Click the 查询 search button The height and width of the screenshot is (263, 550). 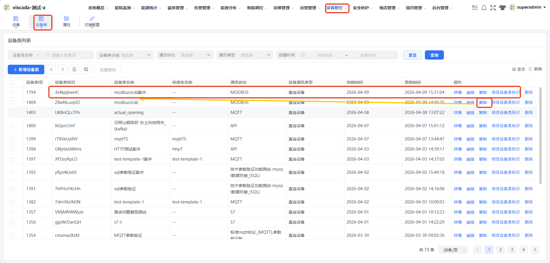(x=434, y=55)
